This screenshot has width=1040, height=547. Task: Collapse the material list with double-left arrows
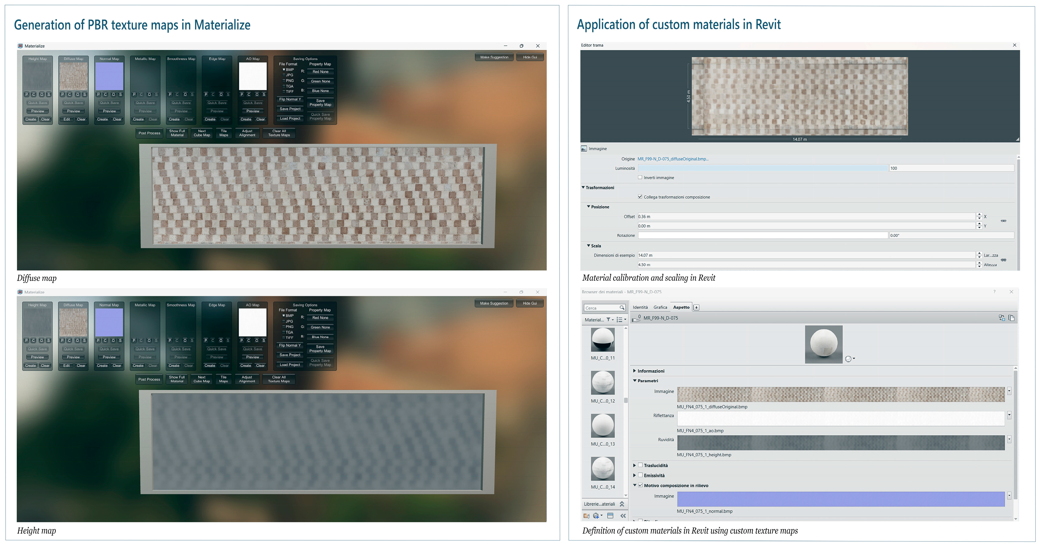pyautogui.click(x=623, y=515)
